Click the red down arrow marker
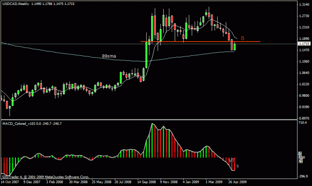312x186 pixels. (242, 38)
